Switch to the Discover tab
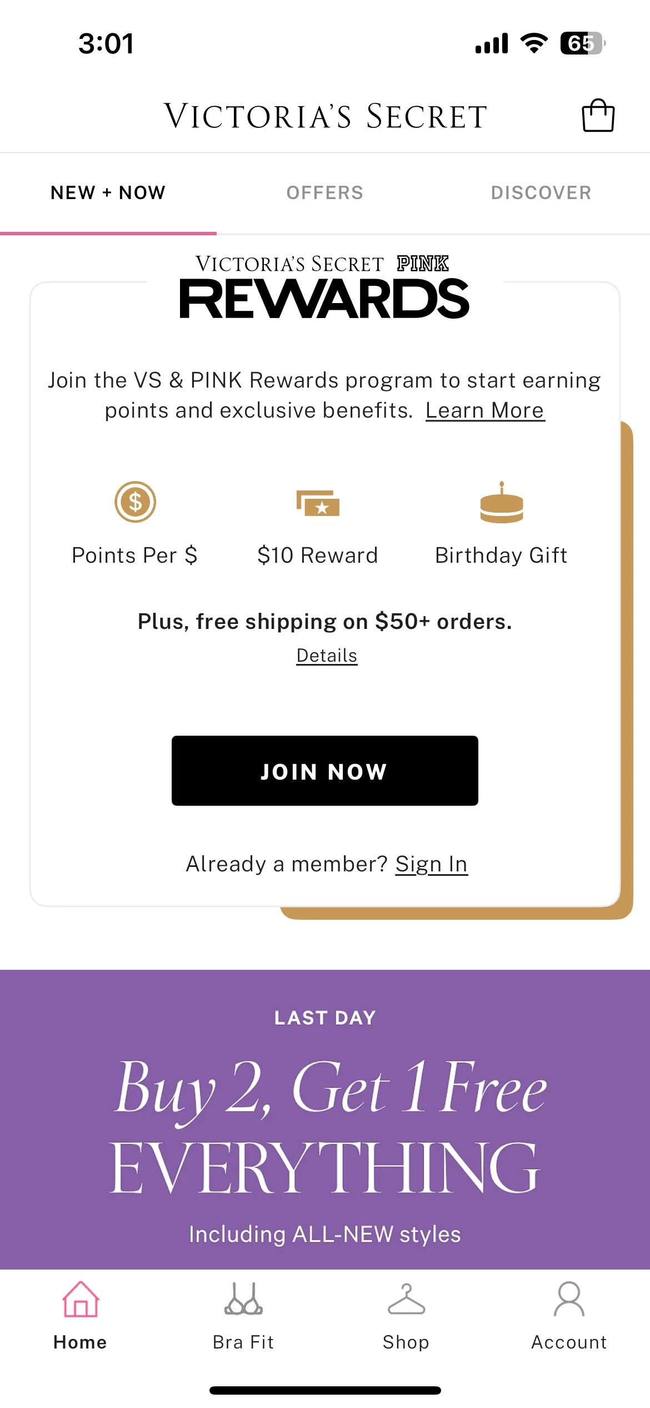The width and height of the screenshot is (650, 1408). (x=541, y=192)
